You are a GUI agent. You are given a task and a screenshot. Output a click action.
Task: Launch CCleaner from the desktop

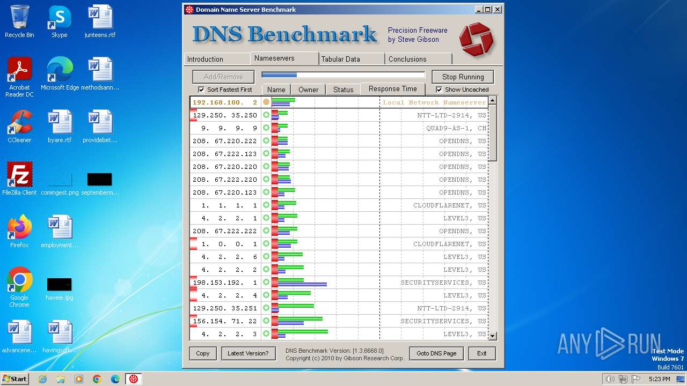pyautogui.click(x=19, y=127)
